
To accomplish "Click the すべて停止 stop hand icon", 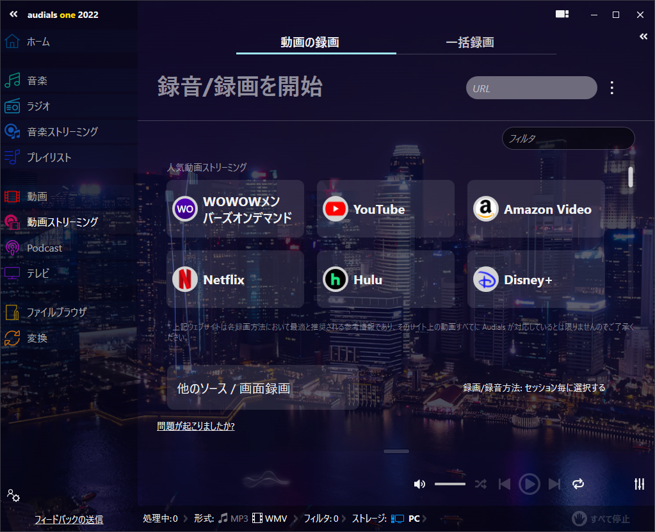I will 579,519.
